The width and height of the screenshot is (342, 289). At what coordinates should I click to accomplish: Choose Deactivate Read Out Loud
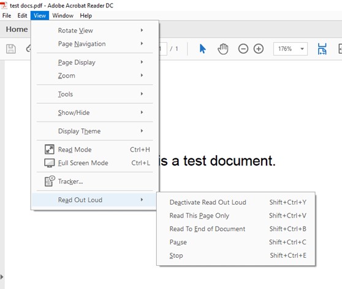236,202
